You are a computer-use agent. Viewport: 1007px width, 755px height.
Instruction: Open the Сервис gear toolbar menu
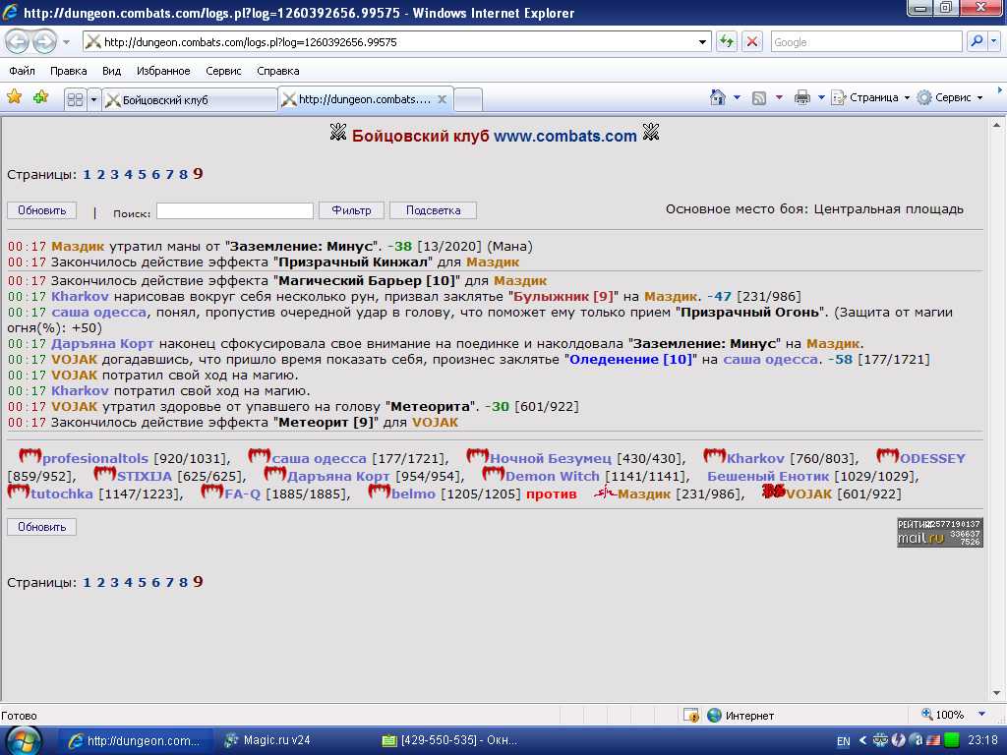pyautogui.click(x=951, y=97)
